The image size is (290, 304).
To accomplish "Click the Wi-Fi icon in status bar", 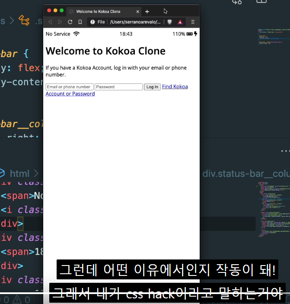I will pyautogui.click(x=76, y=34).
